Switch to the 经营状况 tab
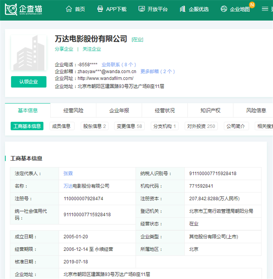273x279 pixels. 165,110
